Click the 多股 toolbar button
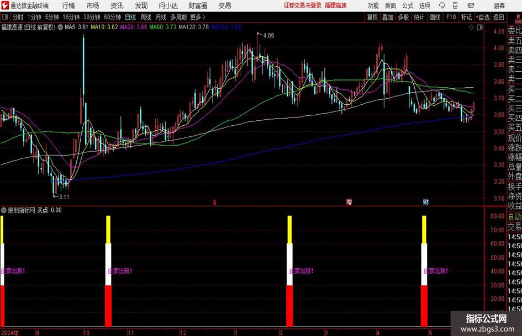Image resolution: width=522 pixels, height=336 pixels. (403, 17)
